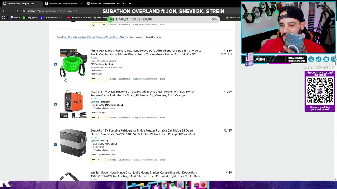Uncheck the RDXTIK Diesel Heater selection checkbox
Screen dimensions: 337x189
point(55,104)
